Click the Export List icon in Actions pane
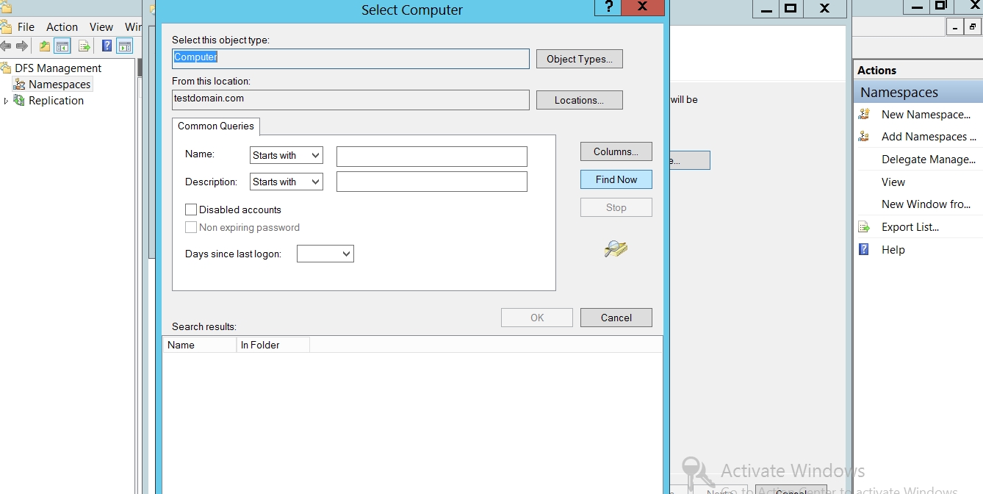Image resolution: width=983 pixels, height=494 pixels. tap(865, 227)
